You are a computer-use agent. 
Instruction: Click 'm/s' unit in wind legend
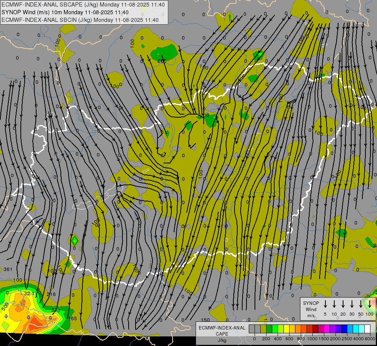coord(311,316)
